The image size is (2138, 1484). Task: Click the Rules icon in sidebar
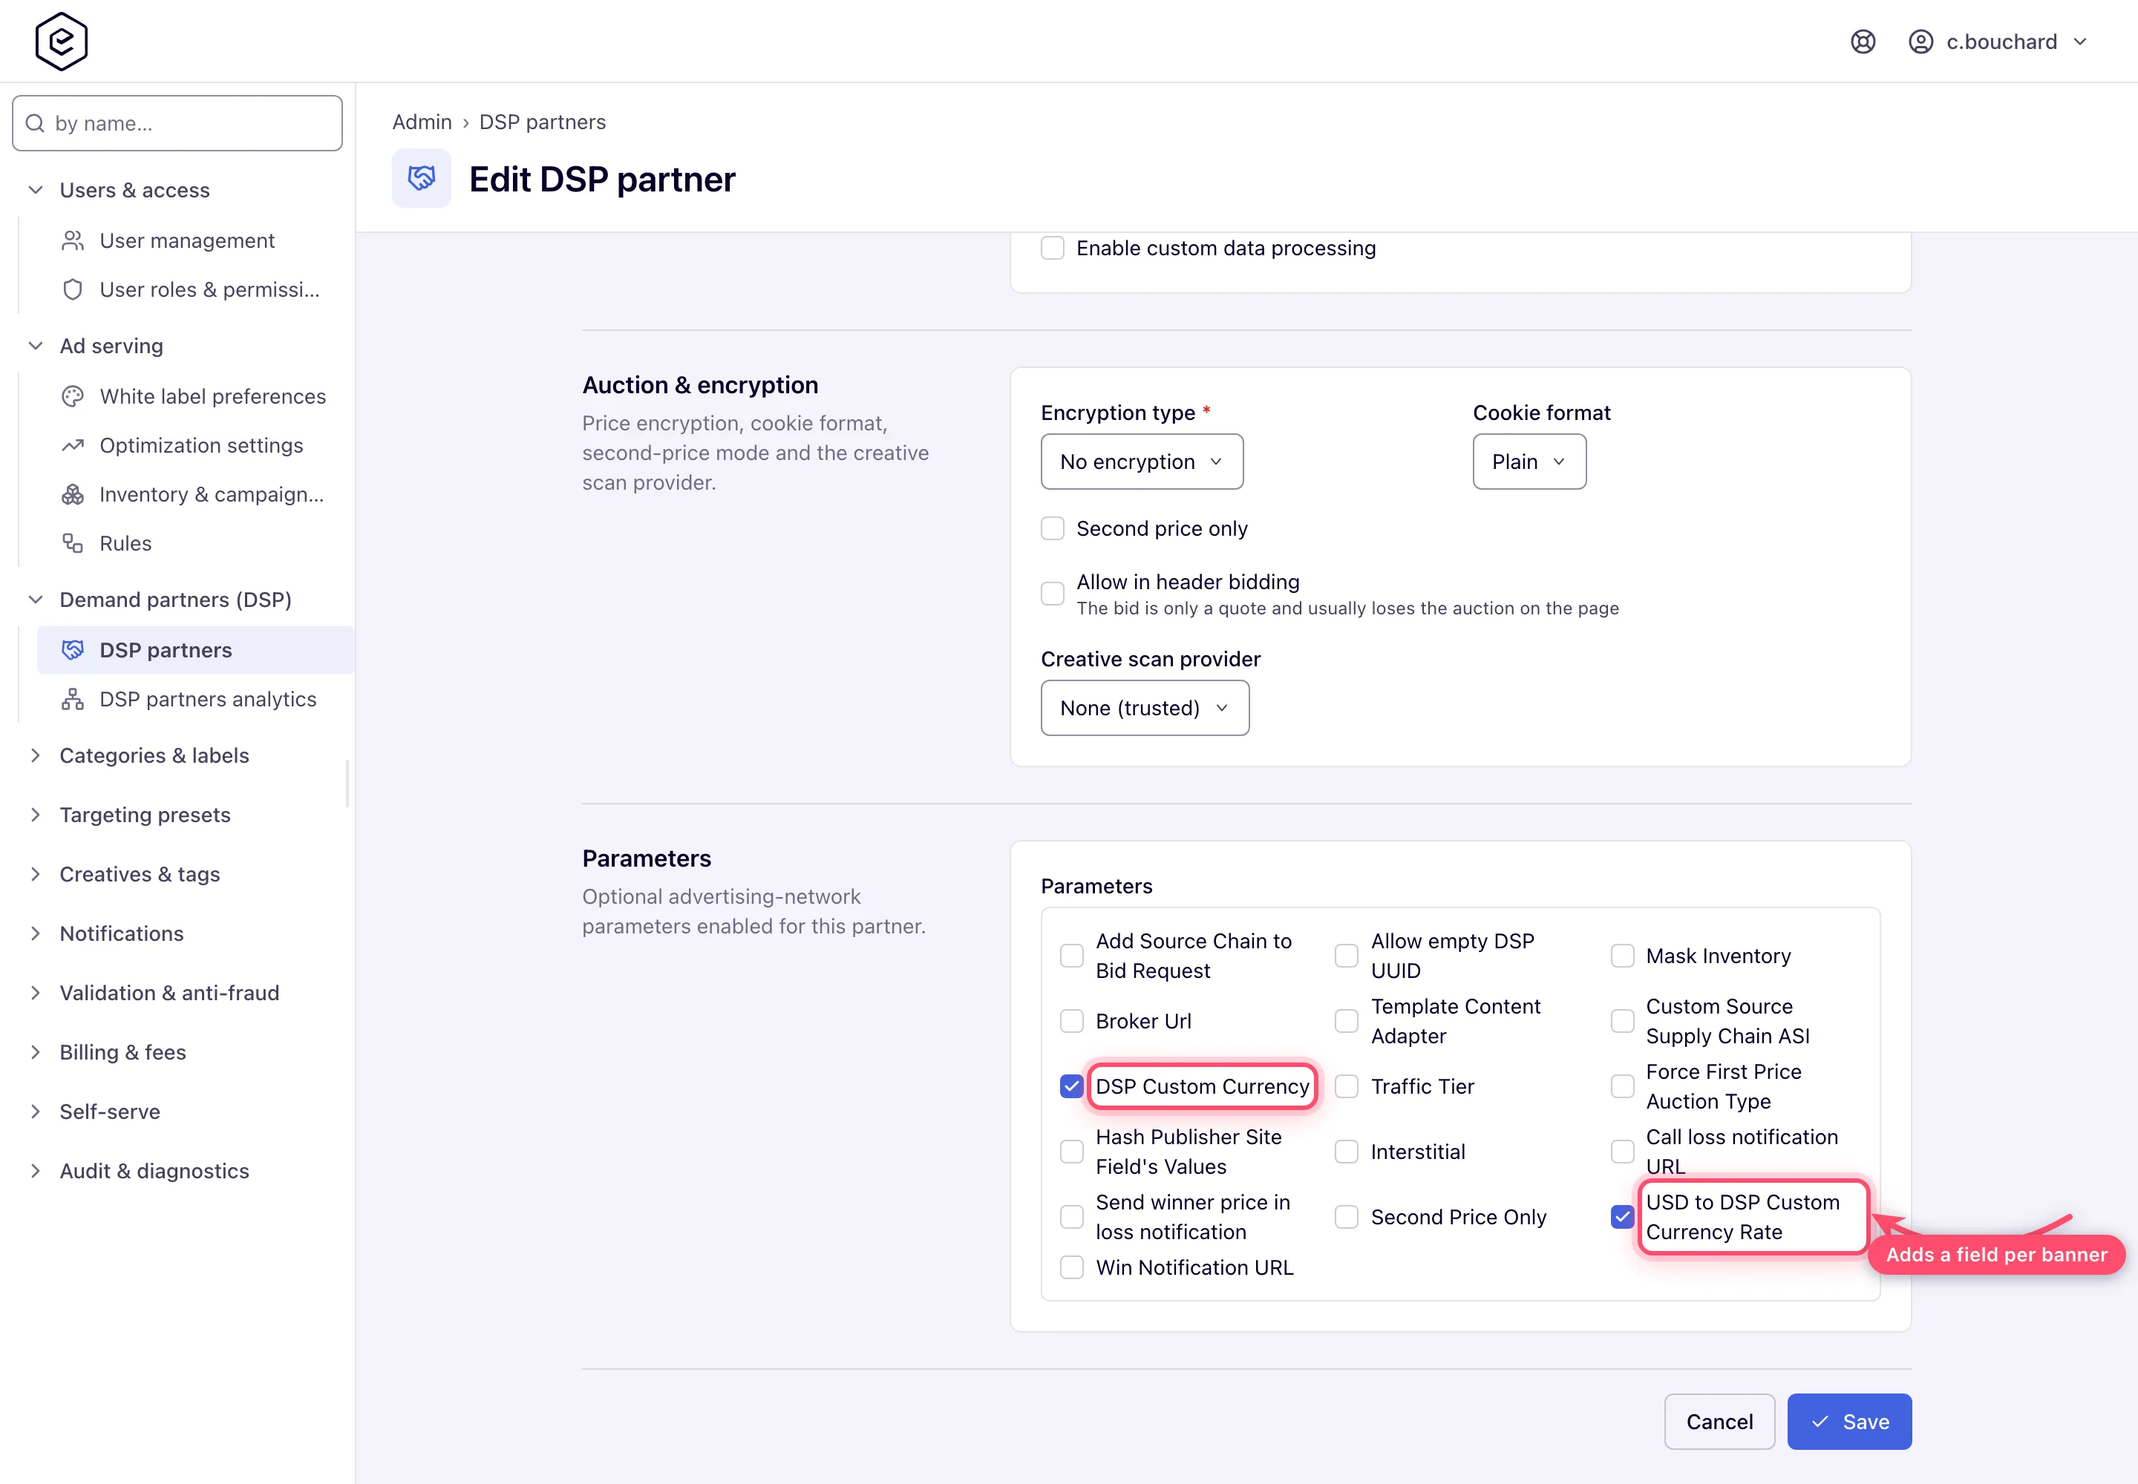pyautogui.click(x=73, y=543)
